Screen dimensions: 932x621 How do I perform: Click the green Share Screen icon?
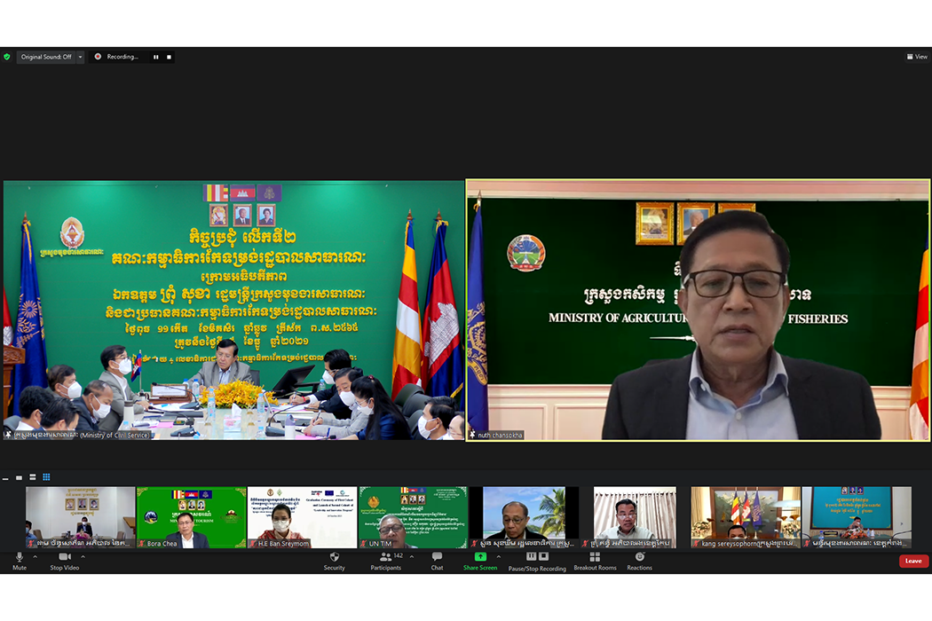click(480, 557)
